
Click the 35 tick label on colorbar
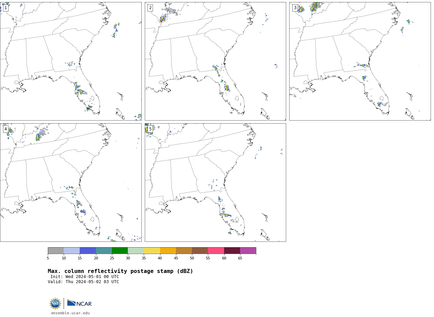[x=144, y=258]
